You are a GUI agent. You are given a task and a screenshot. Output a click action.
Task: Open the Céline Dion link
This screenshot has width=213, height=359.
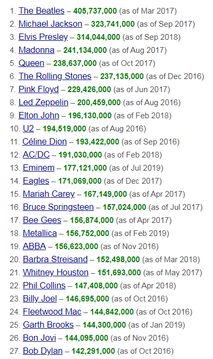44,141
